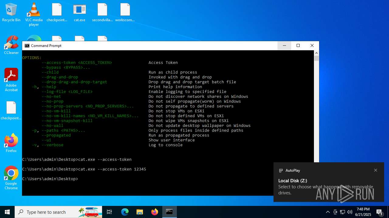This screenshot has height=218, width=389.
Task: Dismiss the AutoPlay notification
Action: [376, 170]
